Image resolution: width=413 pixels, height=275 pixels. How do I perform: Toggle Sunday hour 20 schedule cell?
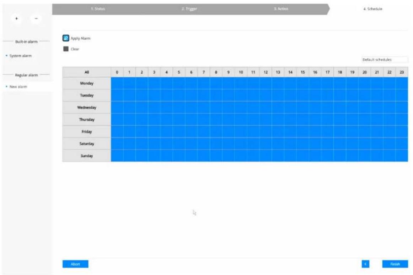pyautogui.click(x=365, y=156)
